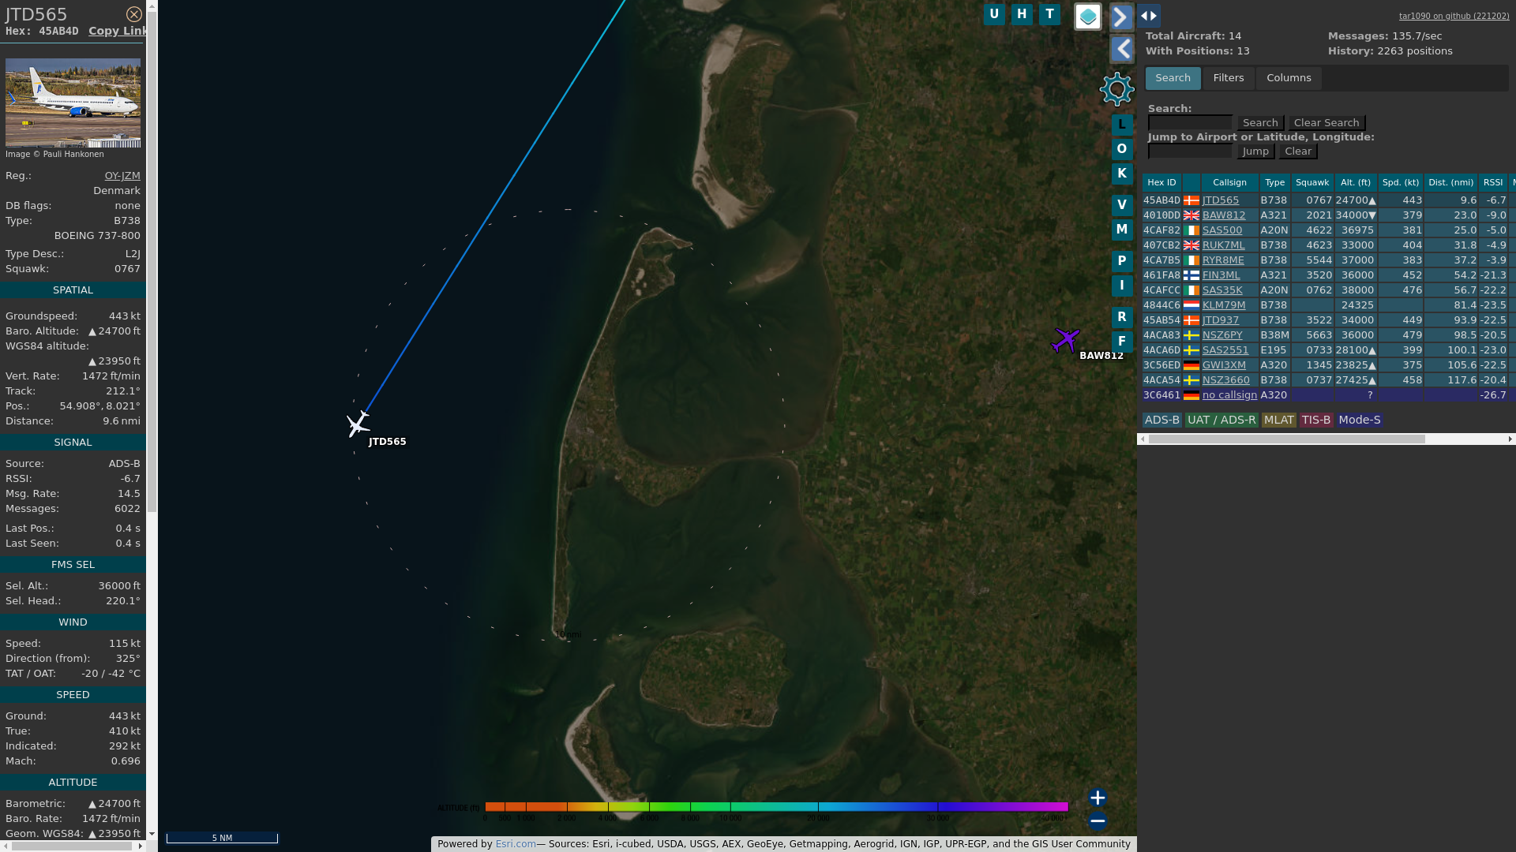The image size is (1516, 852).
Task: Click the sidebar toggle double-arrow icon
Action: [1149, 16]
